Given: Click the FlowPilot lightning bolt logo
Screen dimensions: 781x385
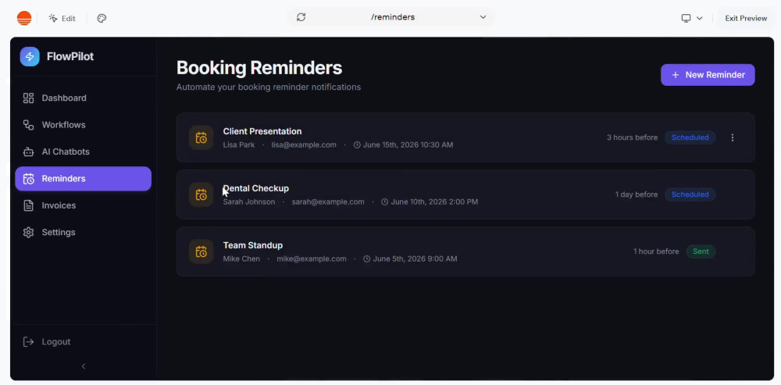Looking at the screenshot, I should [x=30, y=56].
